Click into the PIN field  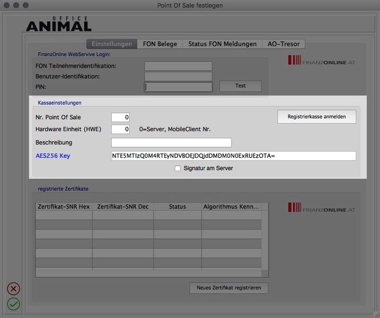click(x=178, y=87)
